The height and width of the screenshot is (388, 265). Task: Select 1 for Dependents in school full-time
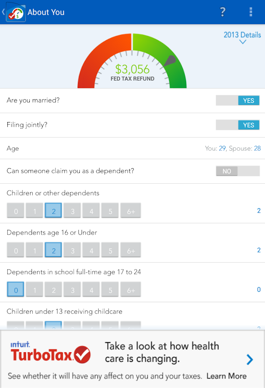pos(34,290)
